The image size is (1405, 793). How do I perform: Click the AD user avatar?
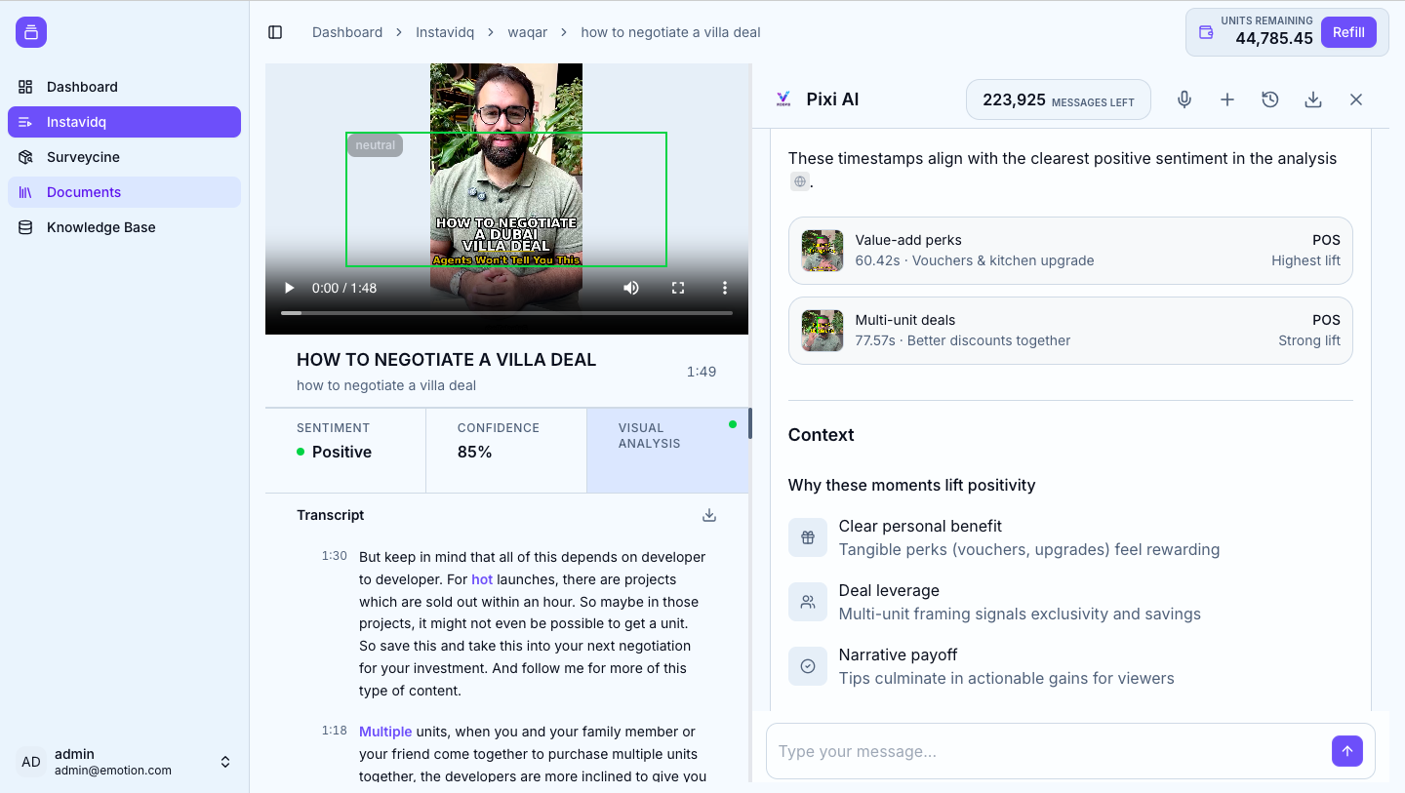pyautogui.click(x=31, y=762)
